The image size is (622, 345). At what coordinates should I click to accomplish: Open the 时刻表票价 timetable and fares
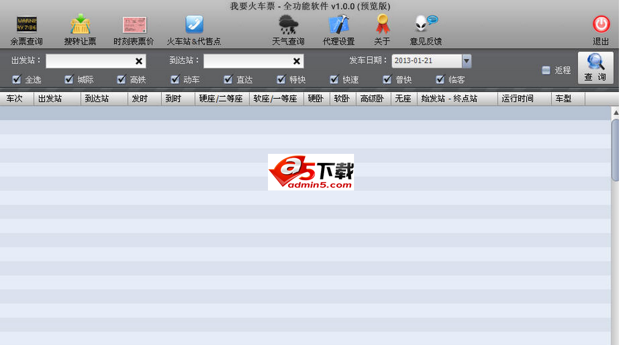tap(134, 26)
